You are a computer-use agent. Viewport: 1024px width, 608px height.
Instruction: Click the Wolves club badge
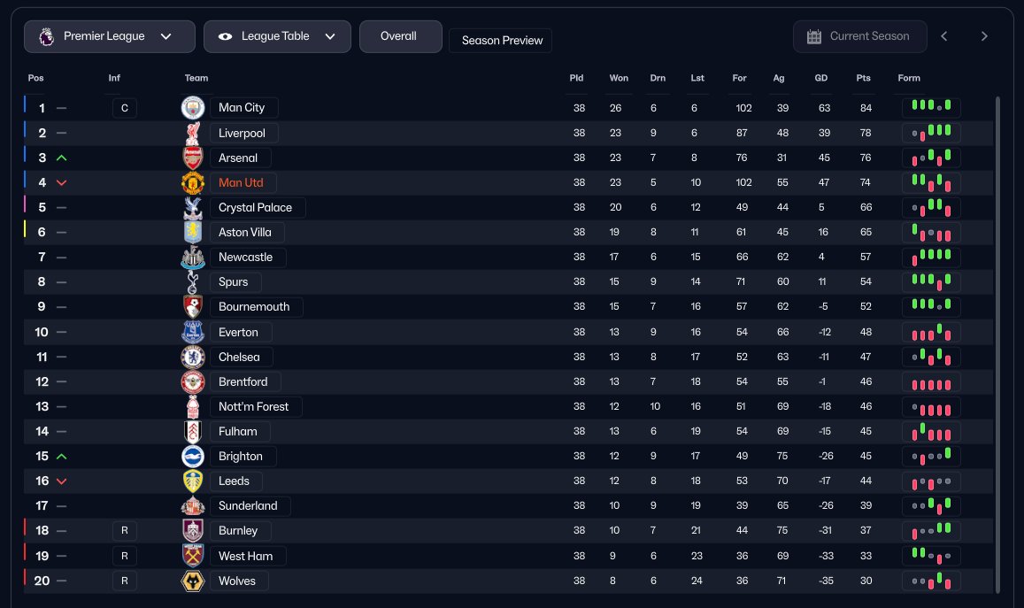point(193,581)
